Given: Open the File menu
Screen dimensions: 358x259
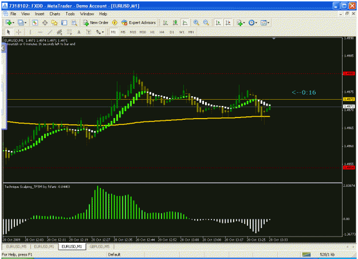Looking at the screenshot, I should coord(13,14).
